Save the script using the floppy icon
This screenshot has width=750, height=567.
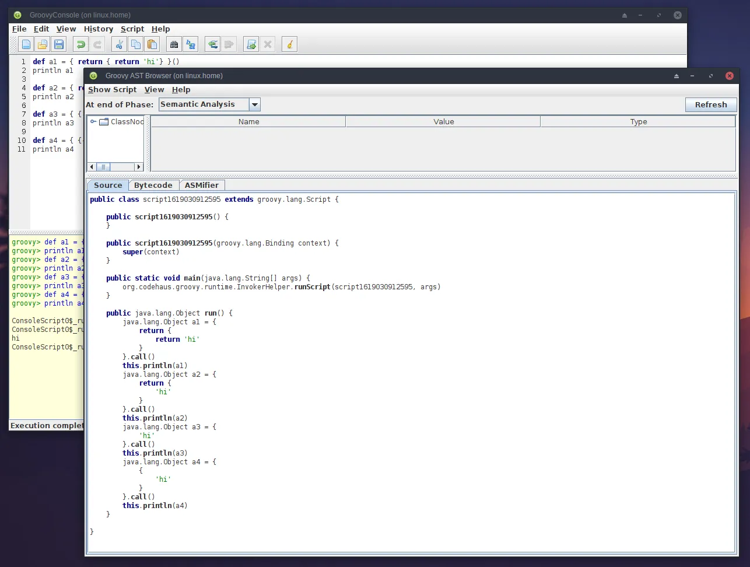pos(58,44)
